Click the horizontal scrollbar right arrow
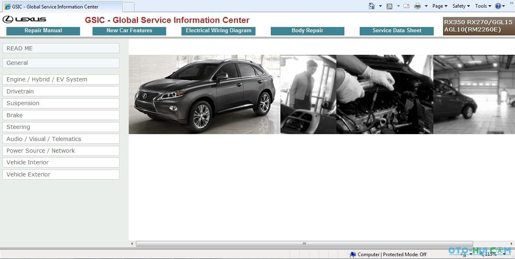 pos(512,244)
